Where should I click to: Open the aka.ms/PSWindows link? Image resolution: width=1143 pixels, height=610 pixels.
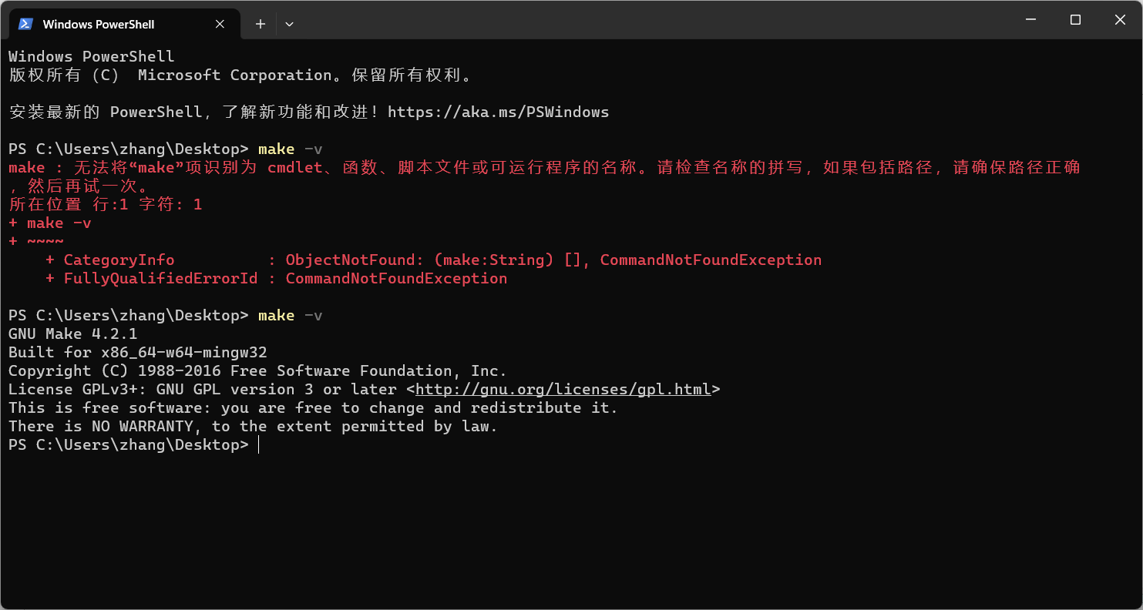point(498,112)
